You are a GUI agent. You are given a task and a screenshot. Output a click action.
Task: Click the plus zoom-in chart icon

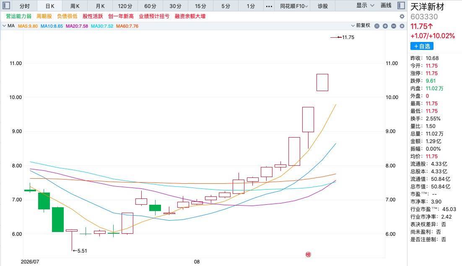click(385, 26)
